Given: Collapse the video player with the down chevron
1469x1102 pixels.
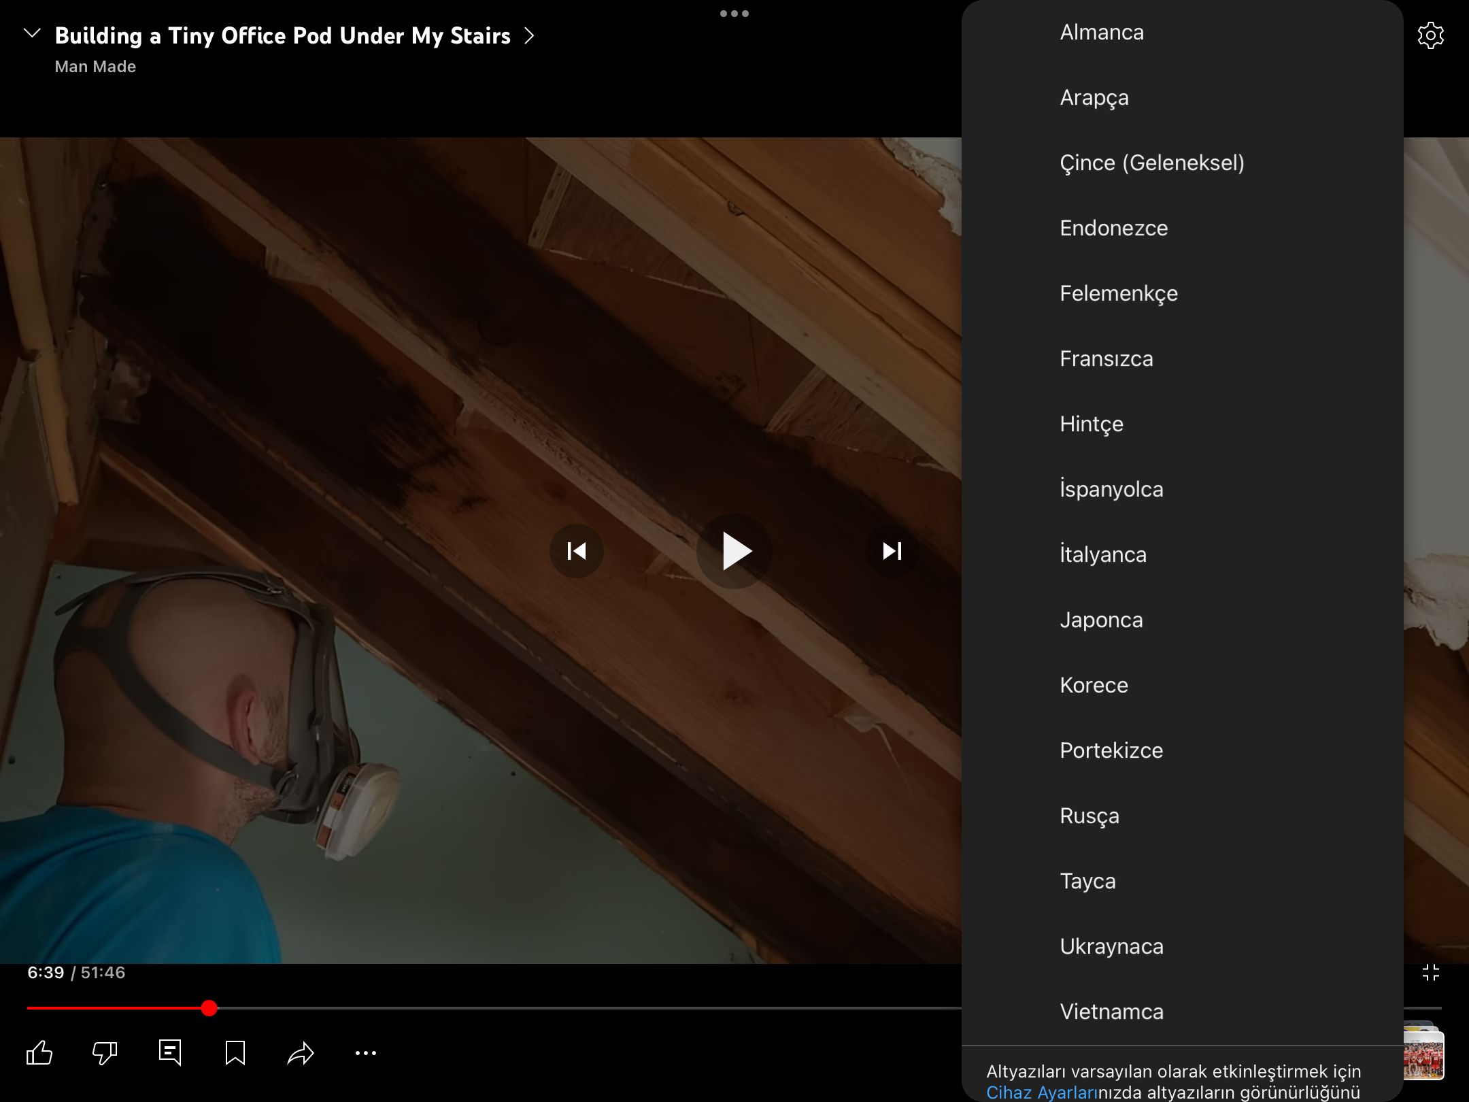Looking at the screenshot, I should pyautogui.click(x=32, y=33).
